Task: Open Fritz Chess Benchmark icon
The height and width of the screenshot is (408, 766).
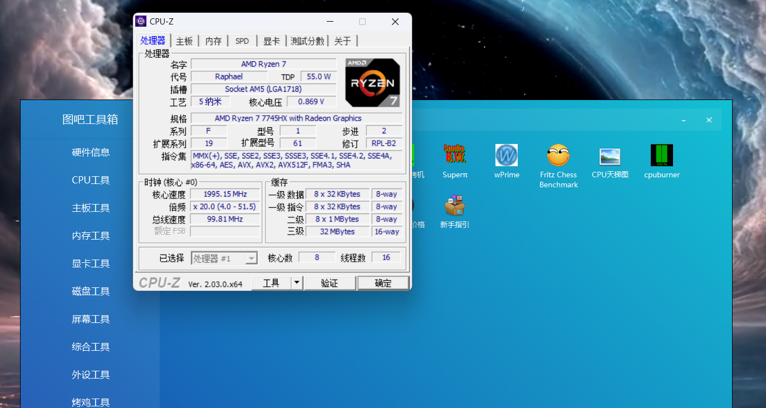Action: [558, 155]
